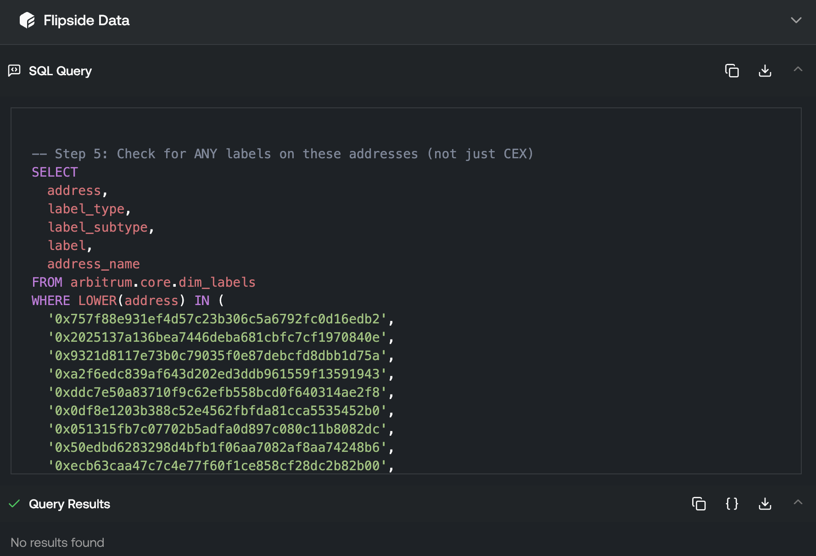
Task: Click the SQL Query code bubble icon
Action: click(x=14, y=71)
